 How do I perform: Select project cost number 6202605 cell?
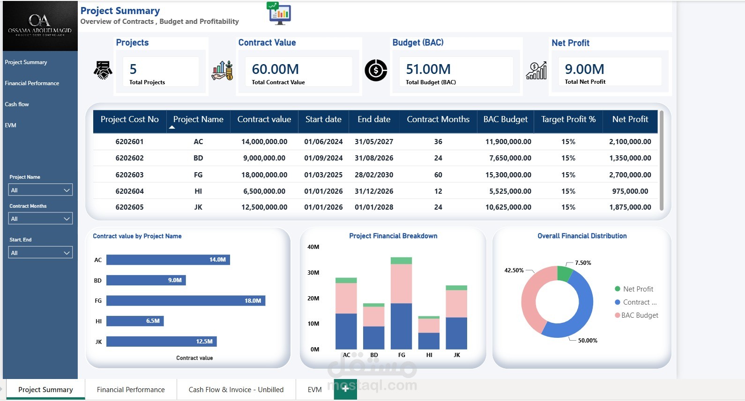click(x=129, y=207)
